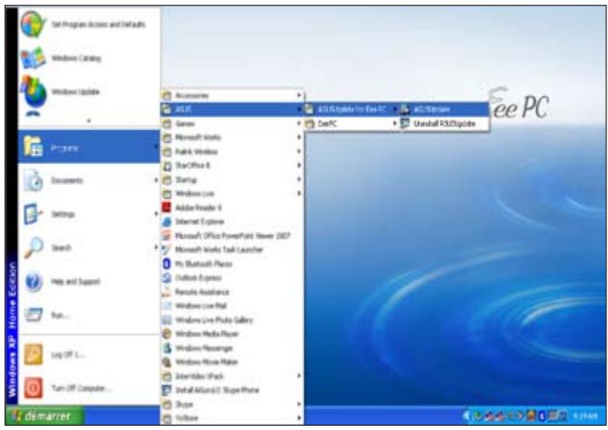Launch Windows Catalog from Start menu
Image resolution: width=608 pixels, height=430 pixels.
(x=89, y=58)
